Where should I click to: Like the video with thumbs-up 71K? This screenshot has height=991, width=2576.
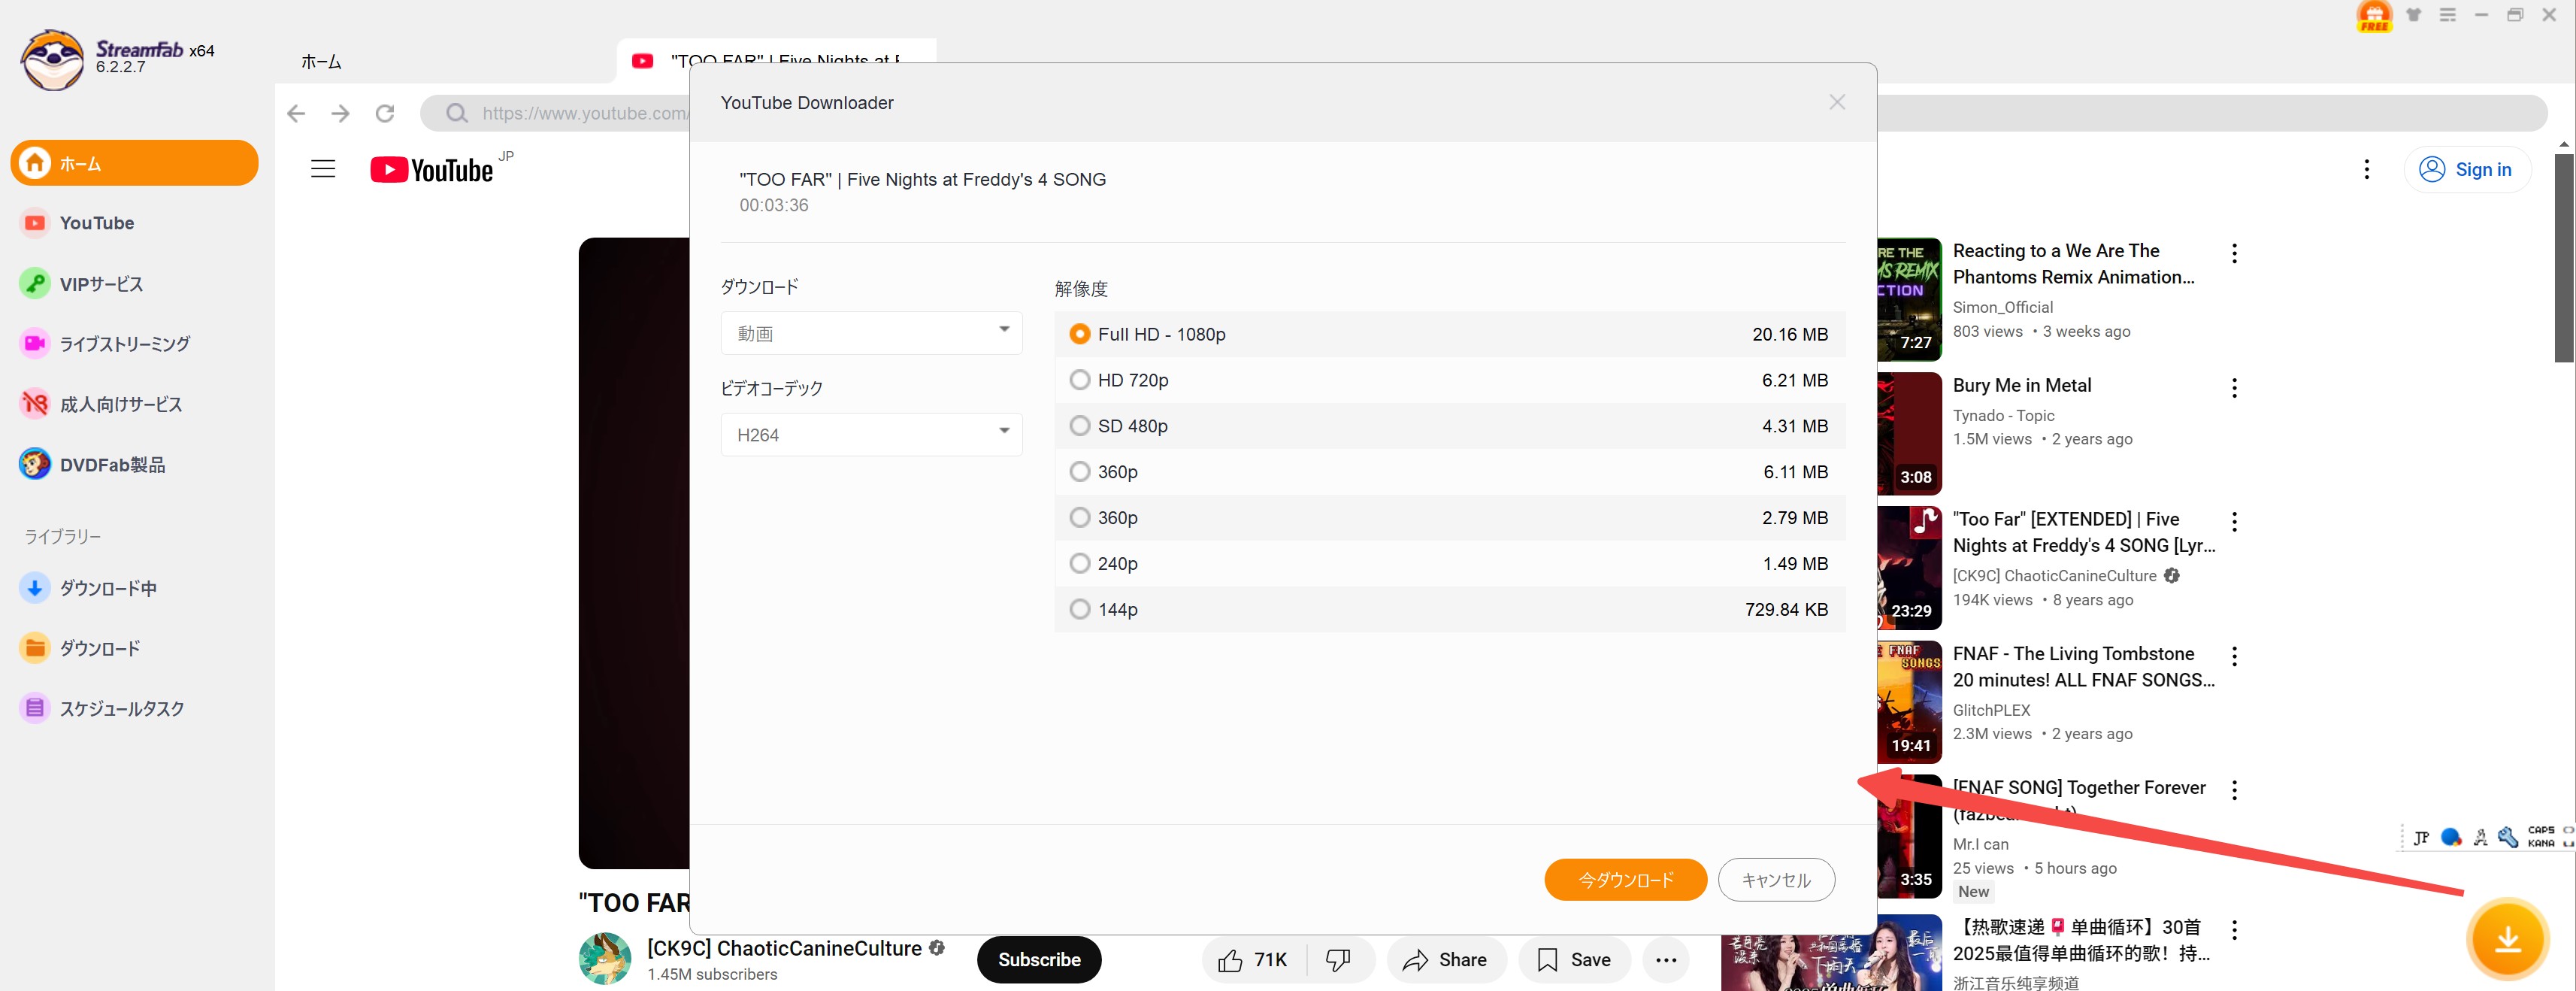(1252, 960)
